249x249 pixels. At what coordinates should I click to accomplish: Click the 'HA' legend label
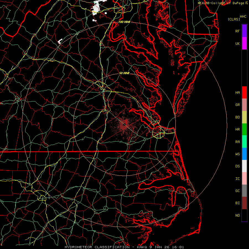tap(237, 93)
